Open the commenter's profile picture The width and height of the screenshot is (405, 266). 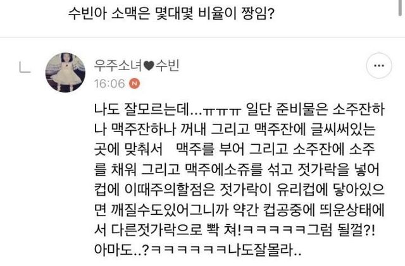click(65, 72)
